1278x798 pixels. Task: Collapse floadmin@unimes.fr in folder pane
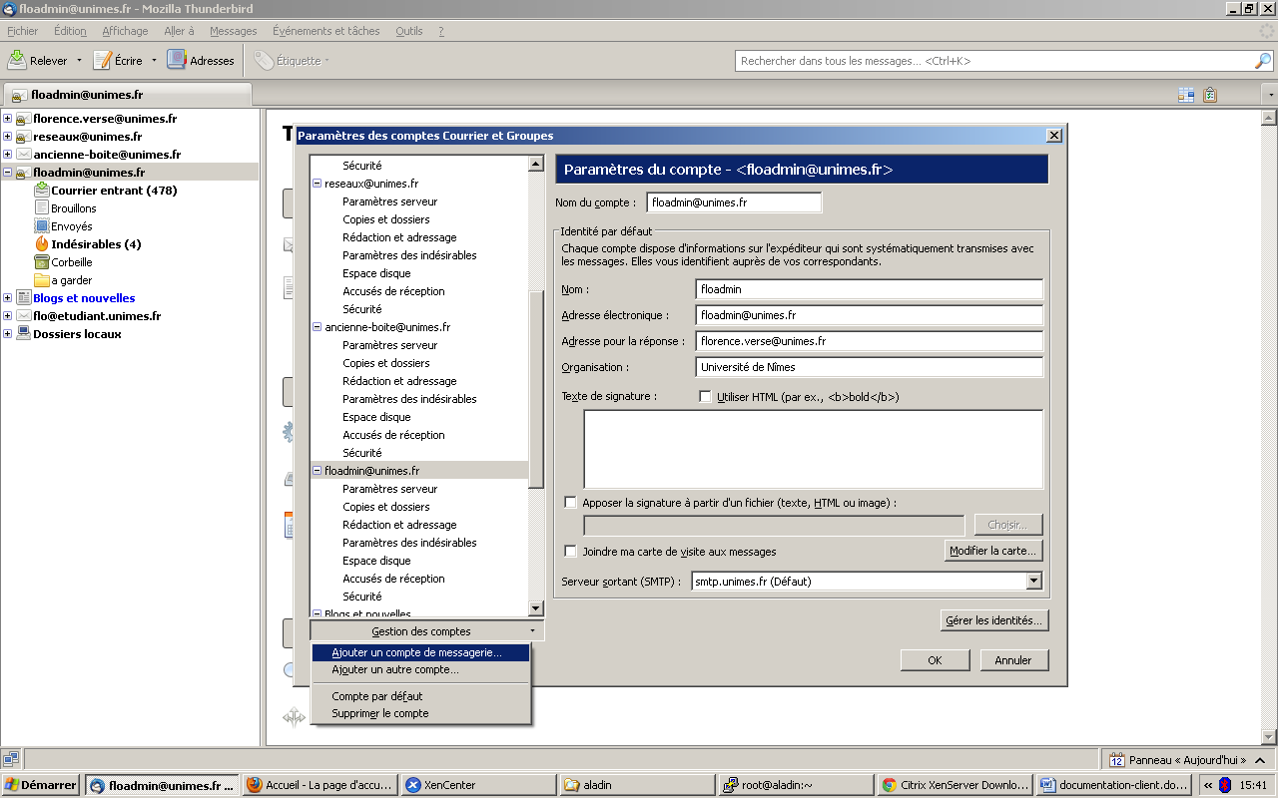coord(8,173)
